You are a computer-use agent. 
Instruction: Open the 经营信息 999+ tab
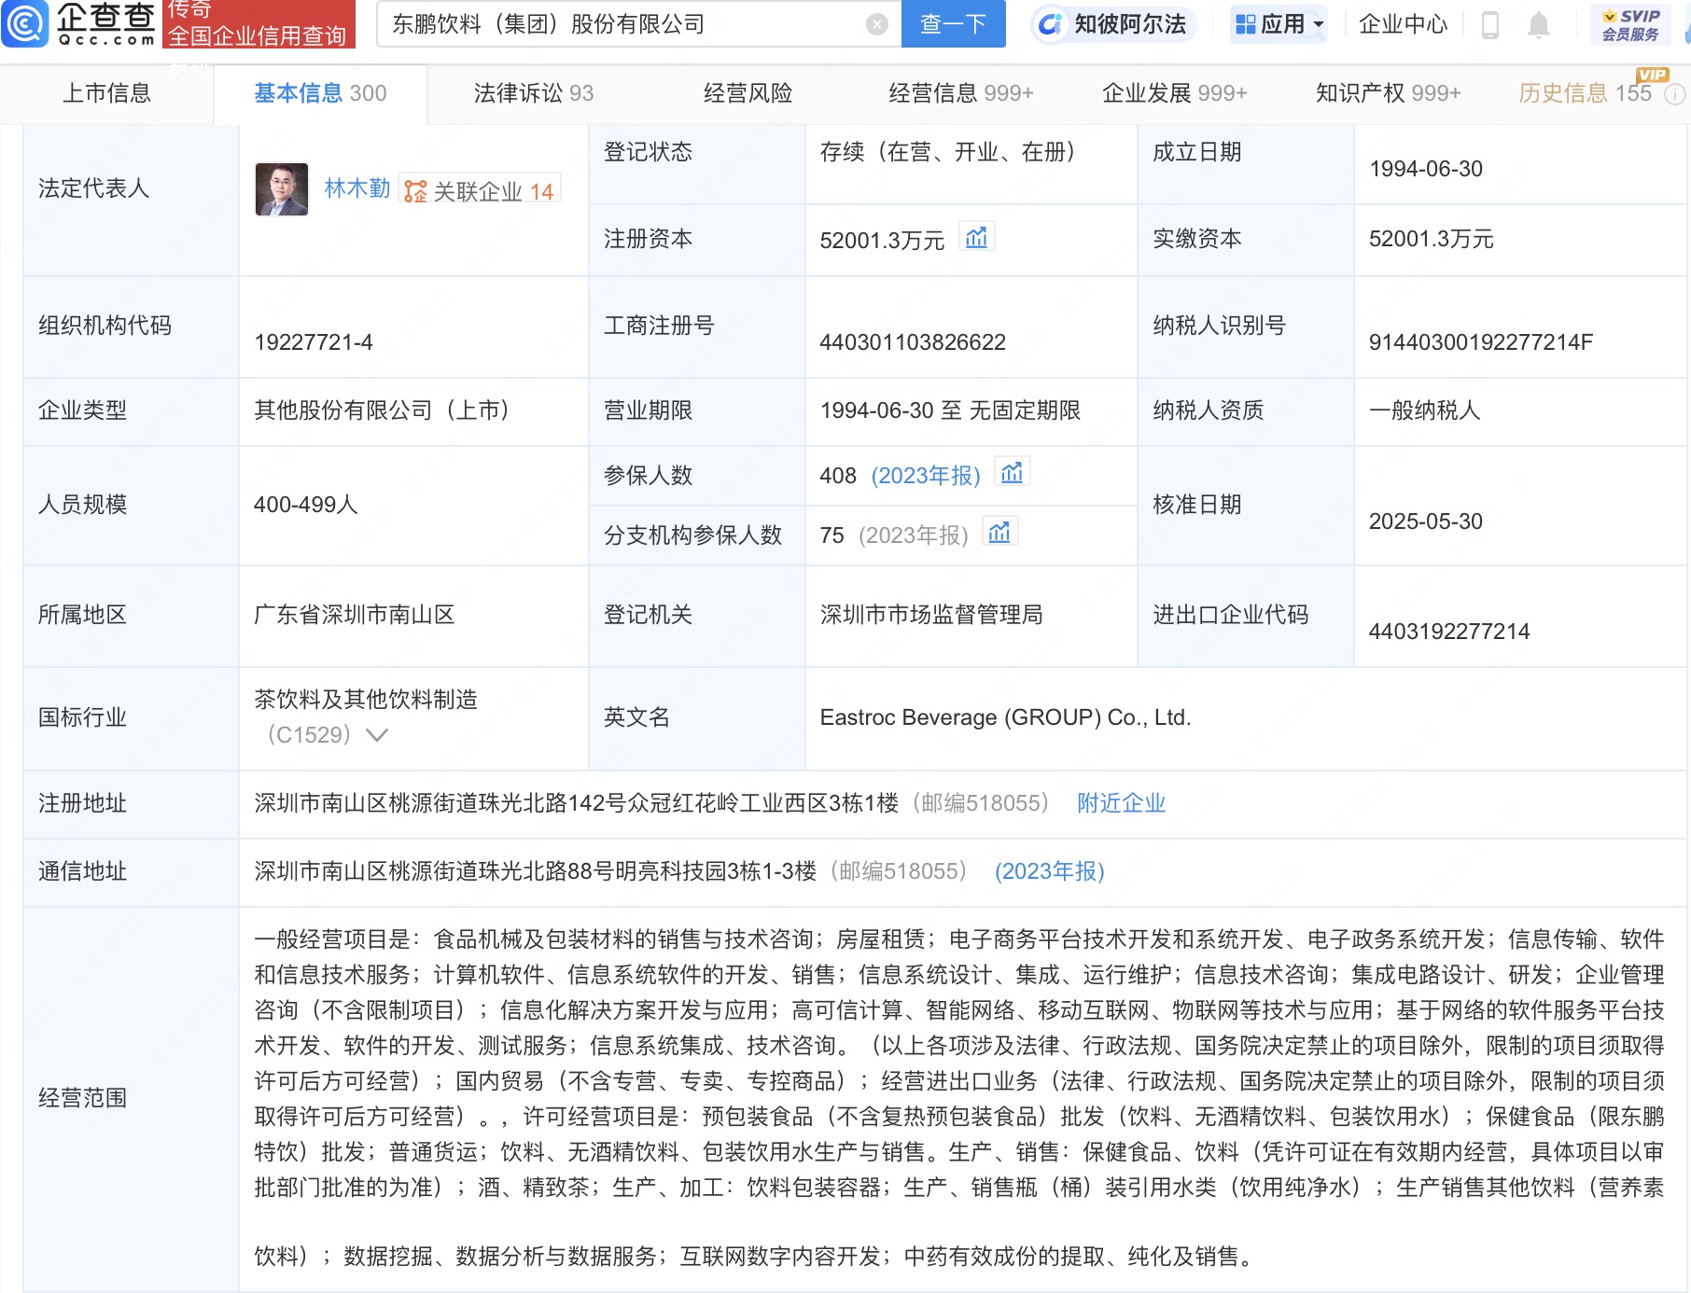click(x=961, y=93)
